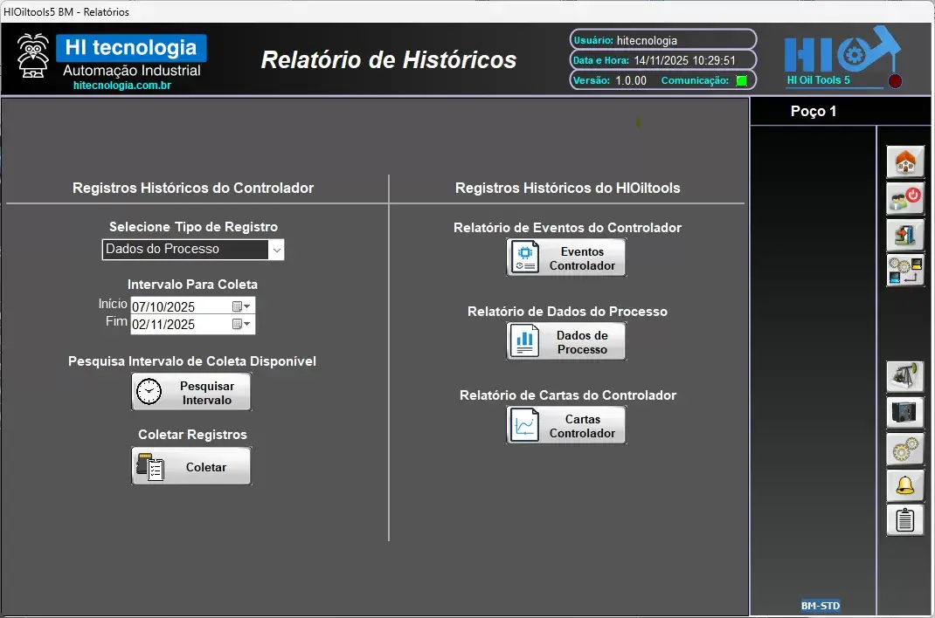Click the hitecnologia.com.br website link
This screenshot has width=935, height=618.
[121, 86]
